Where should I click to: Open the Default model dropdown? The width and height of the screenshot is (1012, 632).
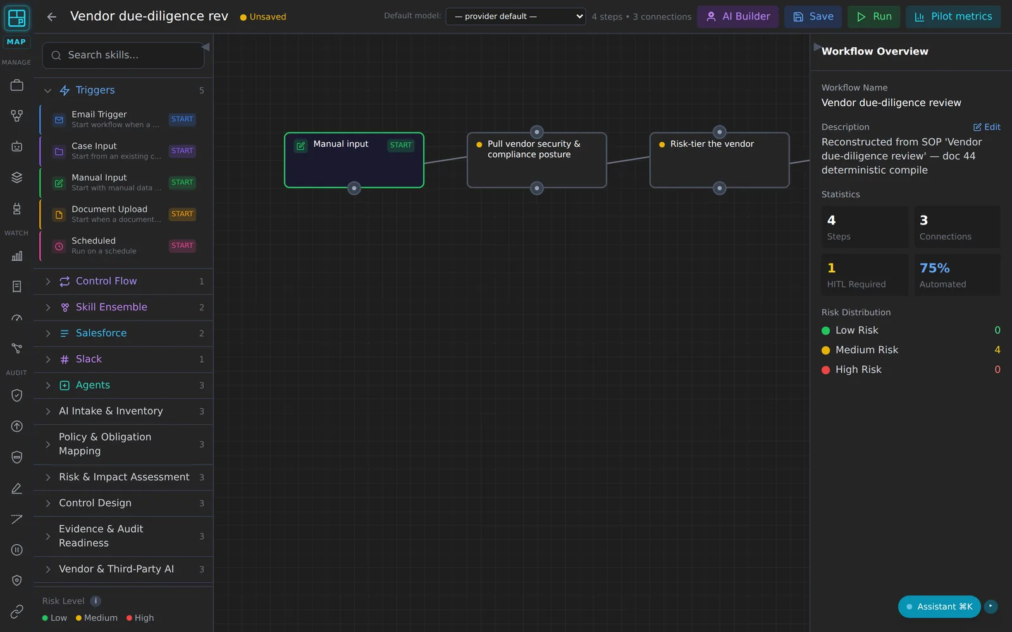coord(515,16)
